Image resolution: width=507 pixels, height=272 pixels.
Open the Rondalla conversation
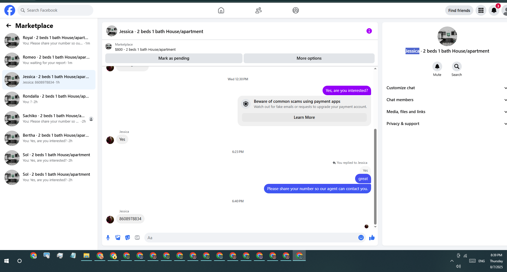click(49, 99)
